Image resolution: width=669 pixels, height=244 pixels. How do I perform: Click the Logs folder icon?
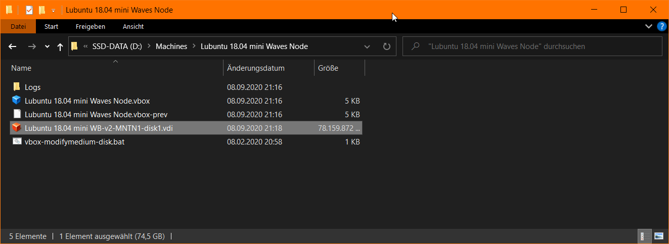tap(17, 87)
